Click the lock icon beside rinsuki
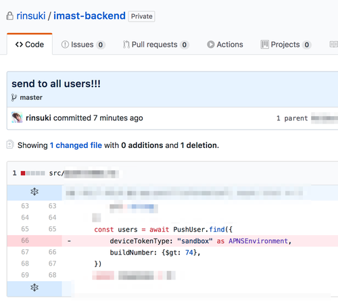338x302 pixels. [x=9, y=16]
